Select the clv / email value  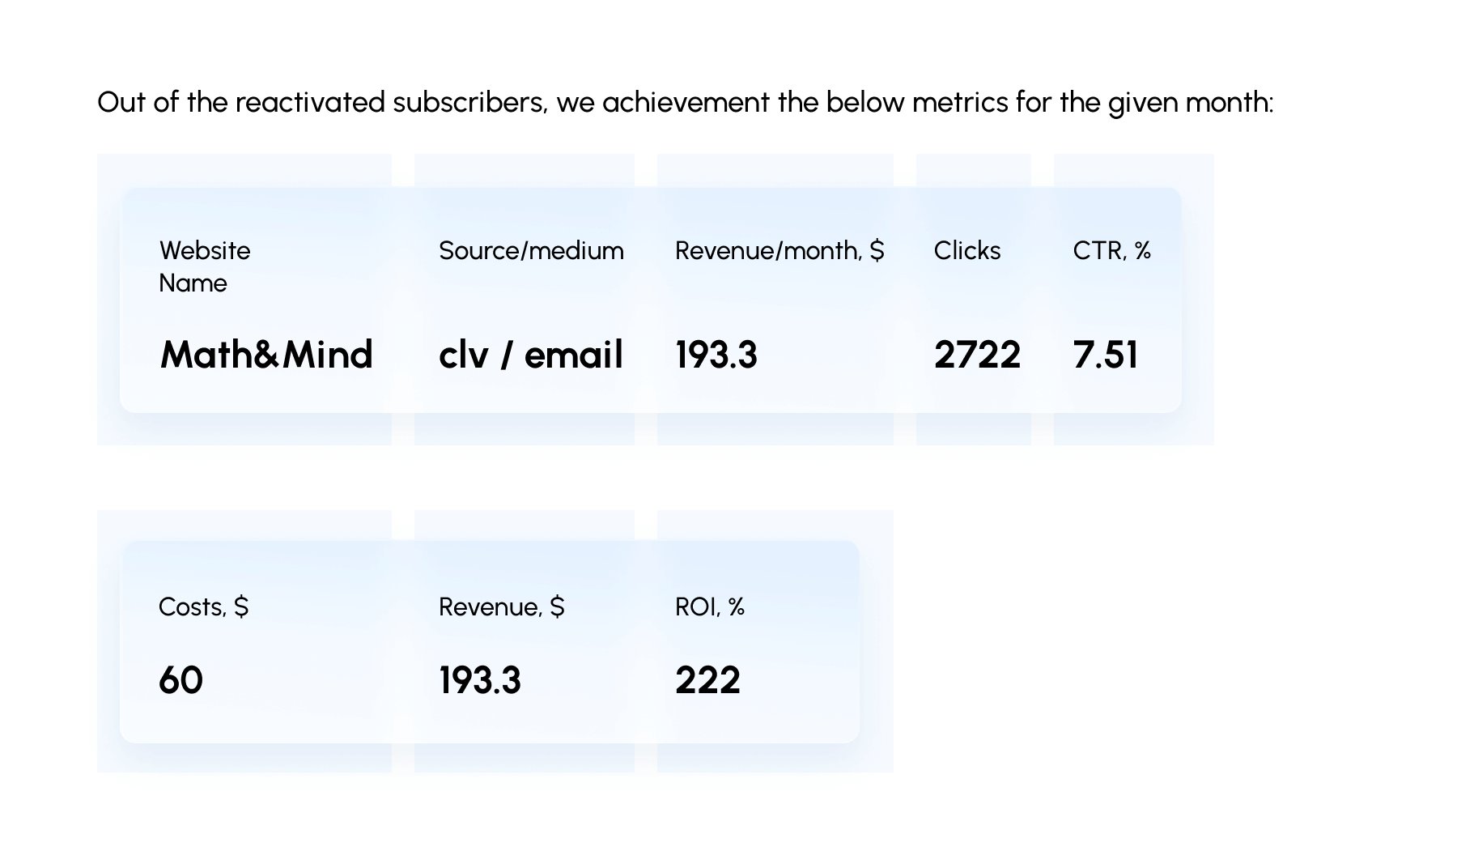click(x=531, y=354)
